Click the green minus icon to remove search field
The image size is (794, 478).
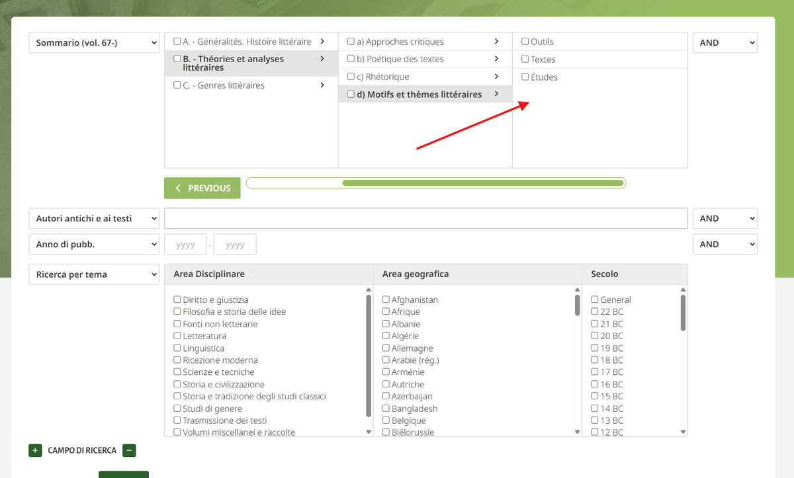click(129, 450)
